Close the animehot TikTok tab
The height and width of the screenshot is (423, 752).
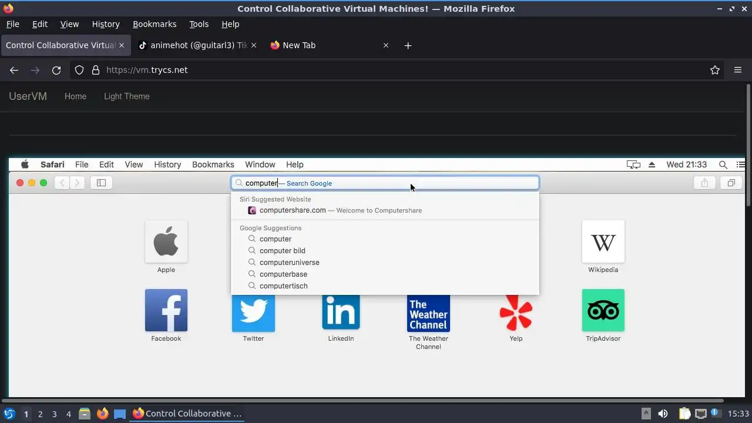tap(254, 45)
